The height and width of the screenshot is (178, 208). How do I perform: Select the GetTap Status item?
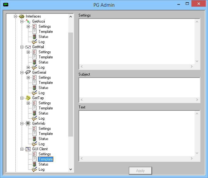(x=43, y=113)
